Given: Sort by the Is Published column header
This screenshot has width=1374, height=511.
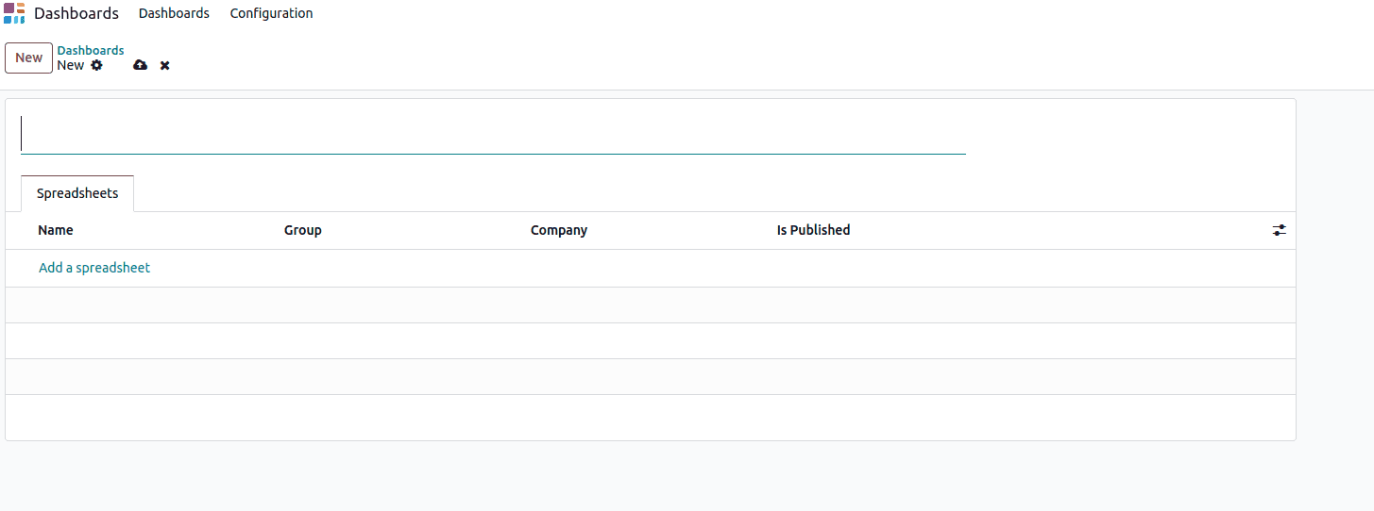Looking at the screenshot, I should [813, 230].
